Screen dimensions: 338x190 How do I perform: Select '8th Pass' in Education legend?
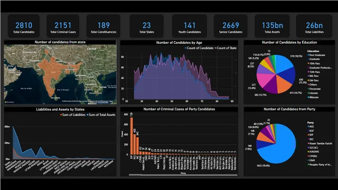pyautogui.click(x=313, y=76)
